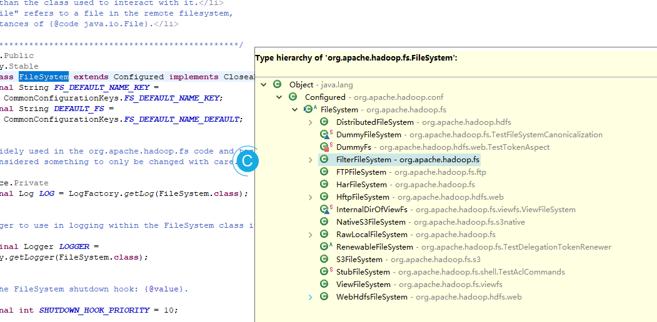Viewport: 657px width, 322px height.
Task: Click the abstract class icon beside FileSystem
Action: click(308, 110)
